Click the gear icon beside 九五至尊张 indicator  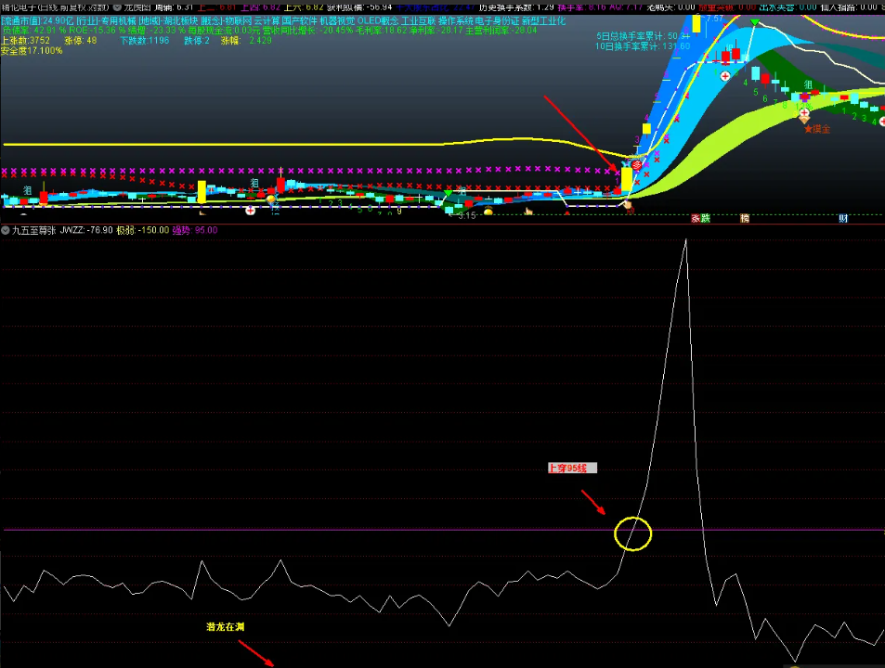pos(6,230)
